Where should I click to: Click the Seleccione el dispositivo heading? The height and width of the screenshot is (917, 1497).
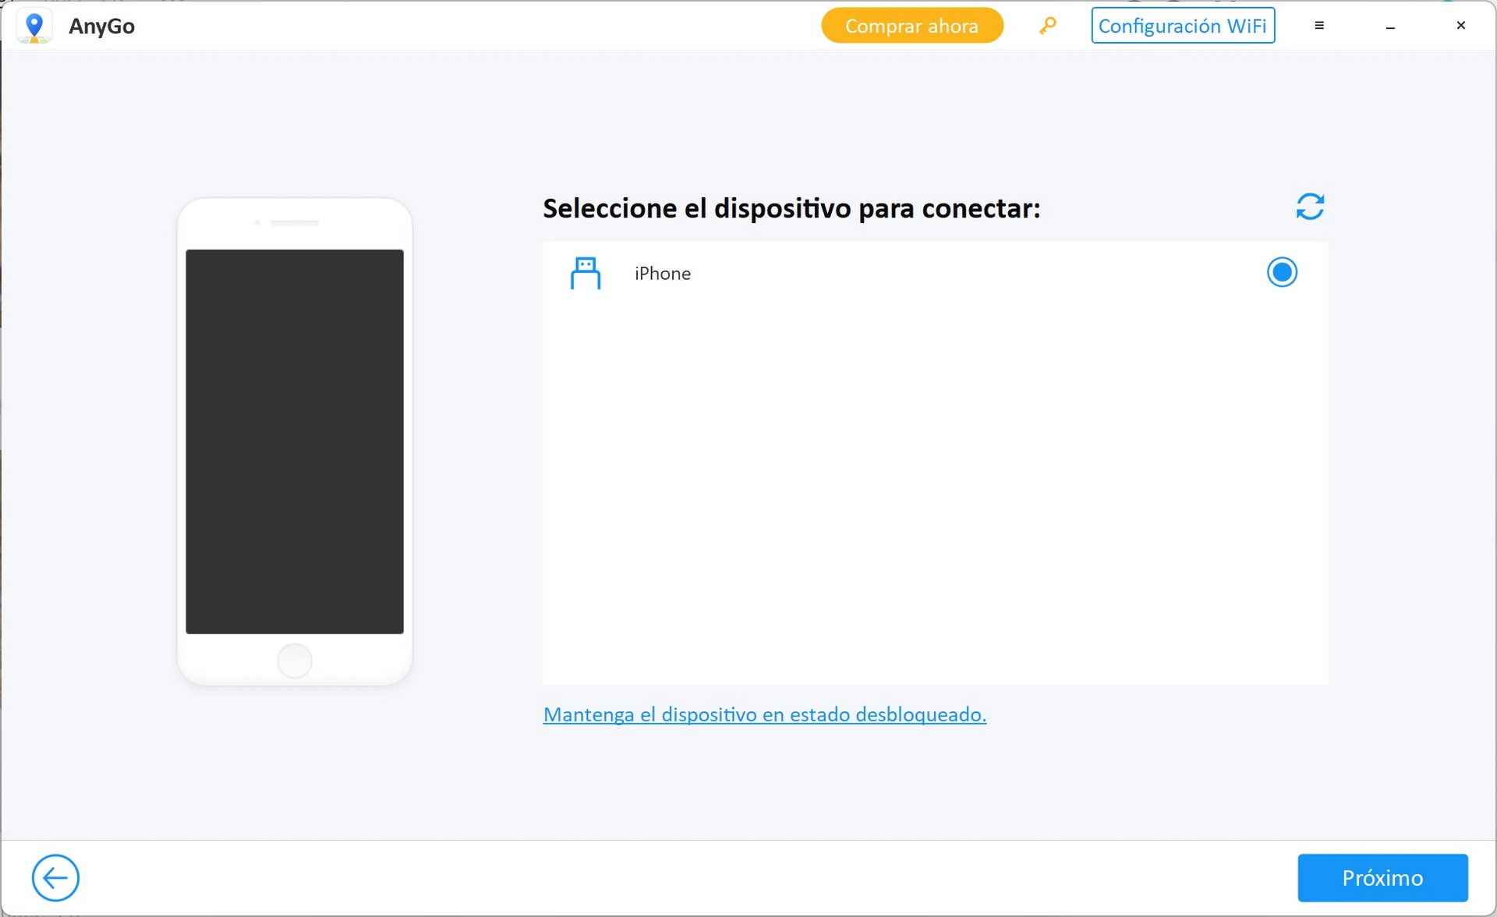[x=791, y=209]
